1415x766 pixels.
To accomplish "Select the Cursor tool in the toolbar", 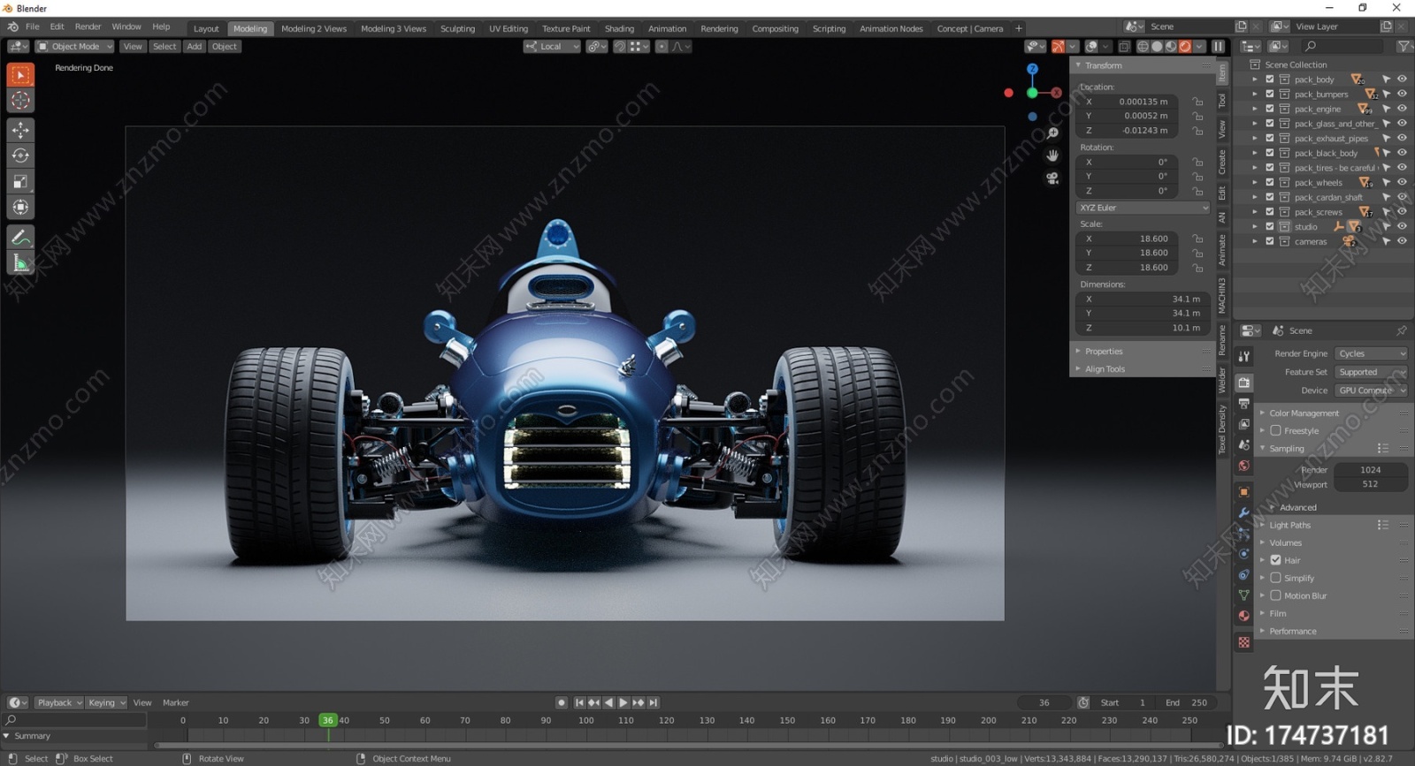I will tap(20, 101).
